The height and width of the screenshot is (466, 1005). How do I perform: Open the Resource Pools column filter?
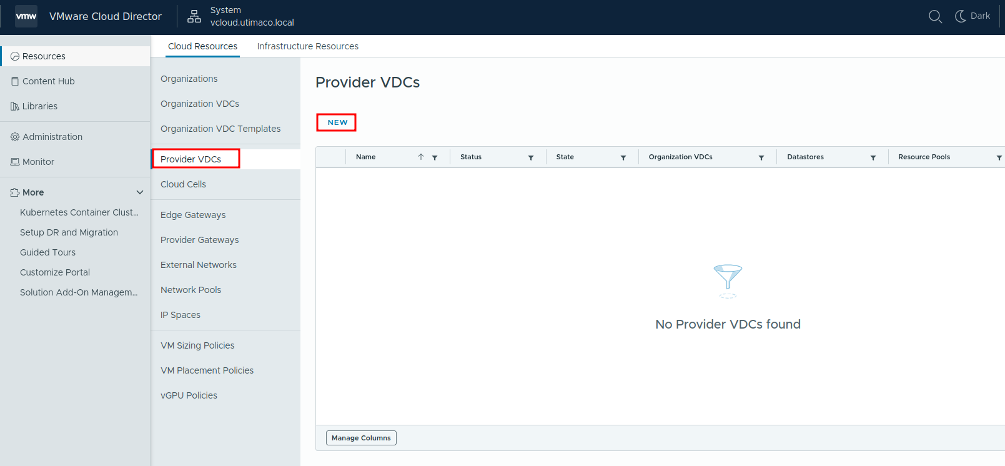coord(999,157)
